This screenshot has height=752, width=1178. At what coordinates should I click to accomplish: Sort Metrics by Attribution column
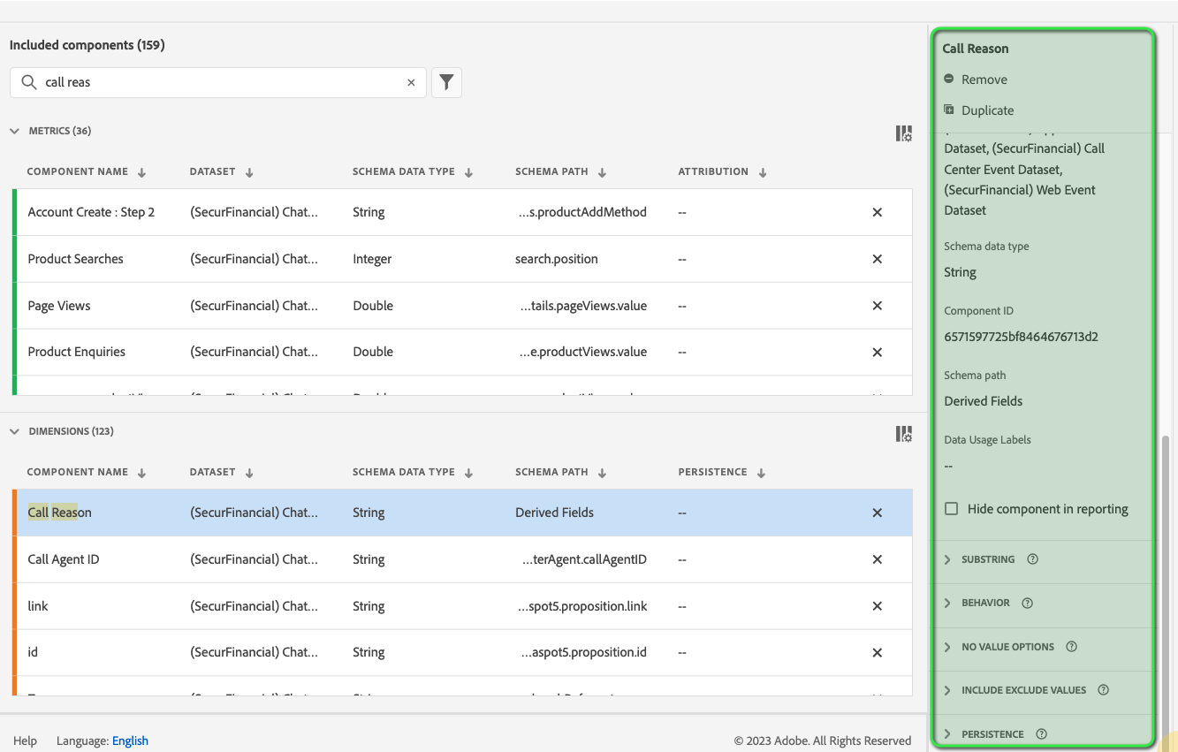point(722,171)
